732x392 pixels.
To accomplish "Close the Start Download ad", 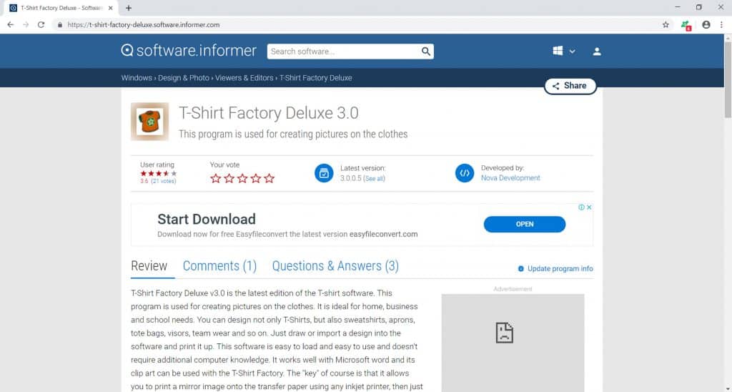I will (x=589, y=207).
